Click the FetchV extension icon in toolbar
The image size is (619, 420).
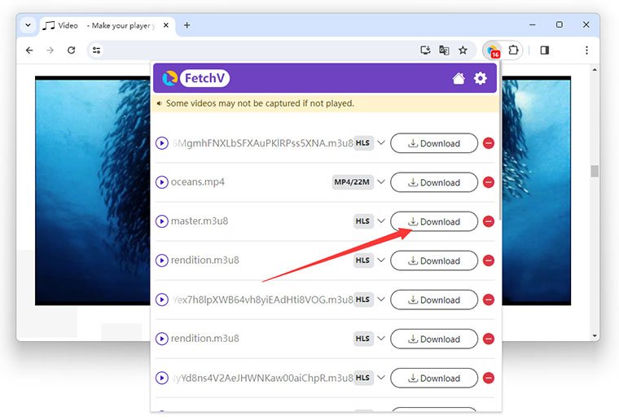pyautogui.click(x=492, y=50)
